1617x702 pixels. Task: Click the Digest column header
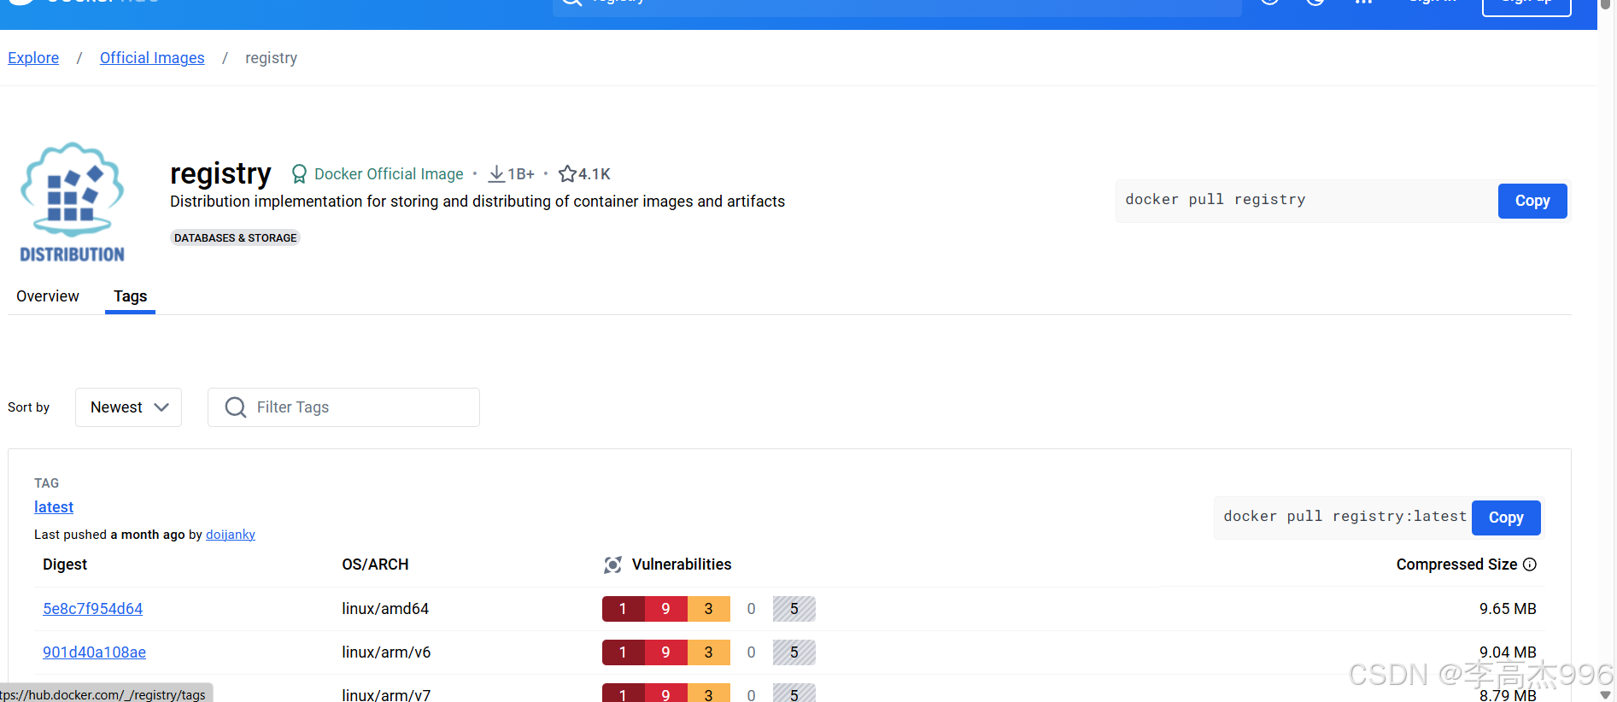coord(65,565)
